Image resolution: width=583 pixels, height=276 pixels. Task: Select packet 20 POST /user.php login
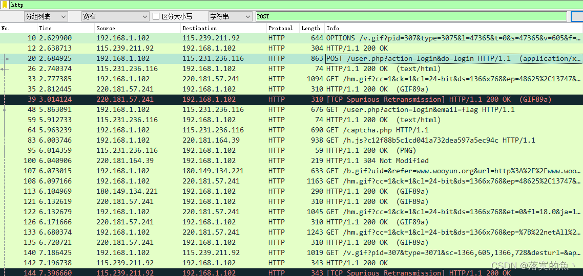291,58
